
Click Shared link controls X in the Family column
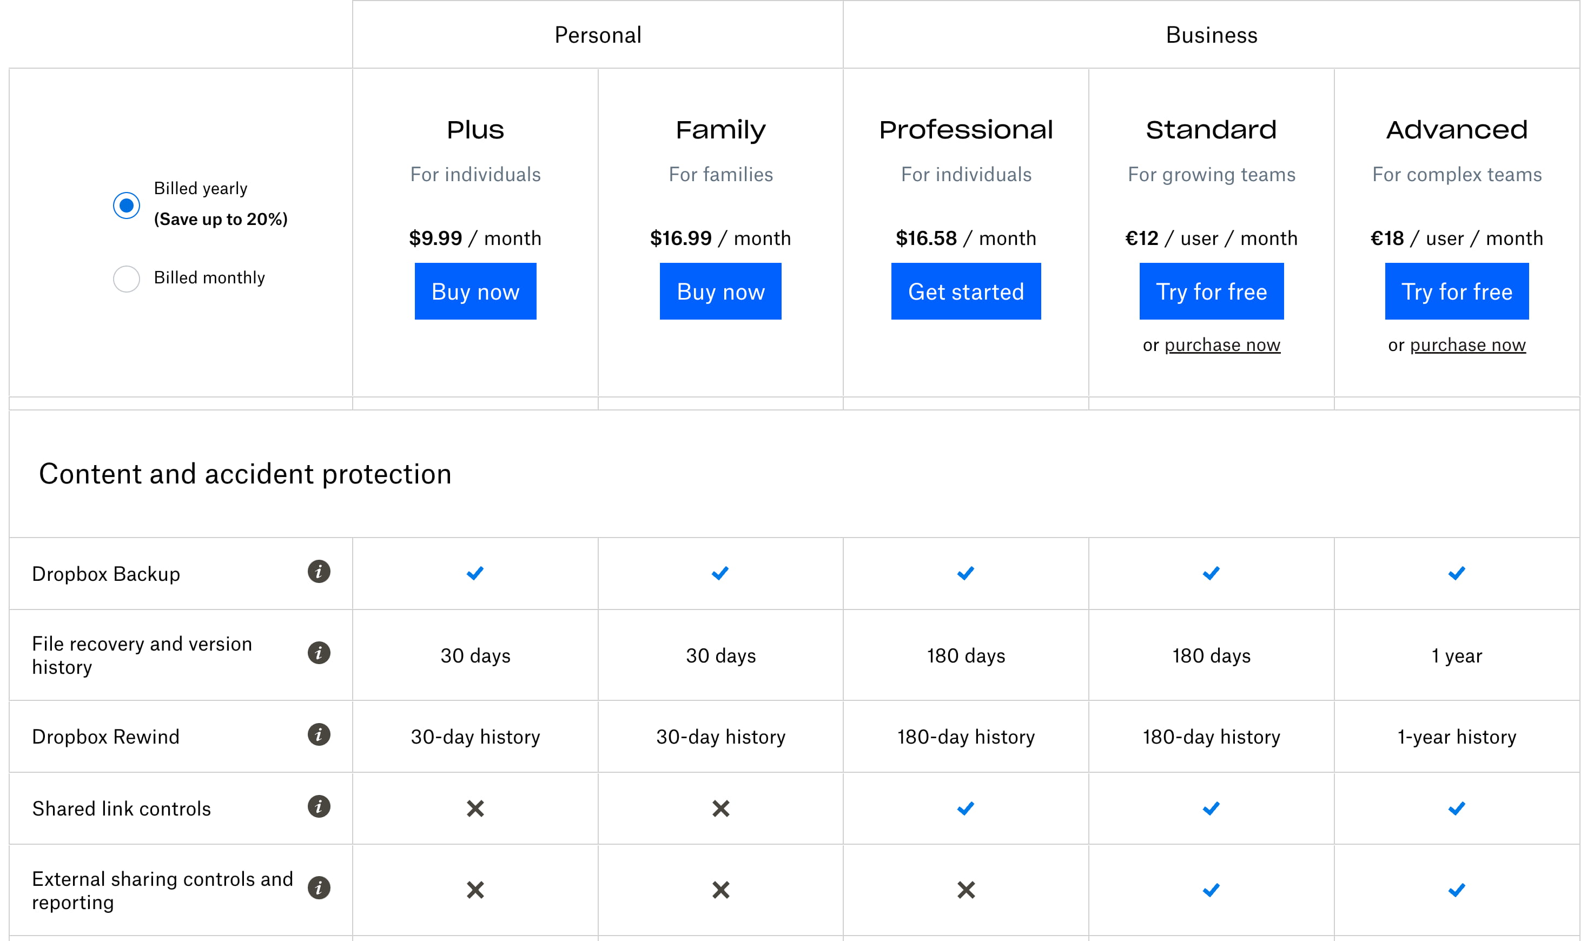pyautogui.click(x=720, y=809)
